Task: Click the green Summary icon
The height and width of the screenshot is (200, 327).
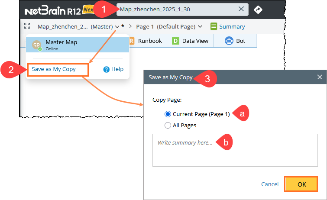Action: pyautogui.click(x=214, y=26)
